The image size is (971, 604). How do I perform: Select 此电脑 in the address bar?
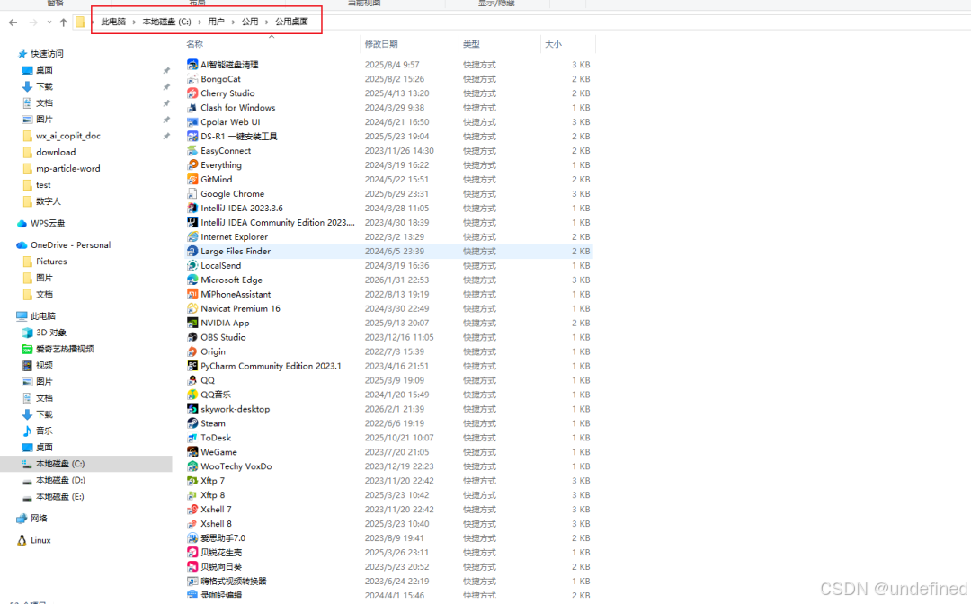pos(113,22)
